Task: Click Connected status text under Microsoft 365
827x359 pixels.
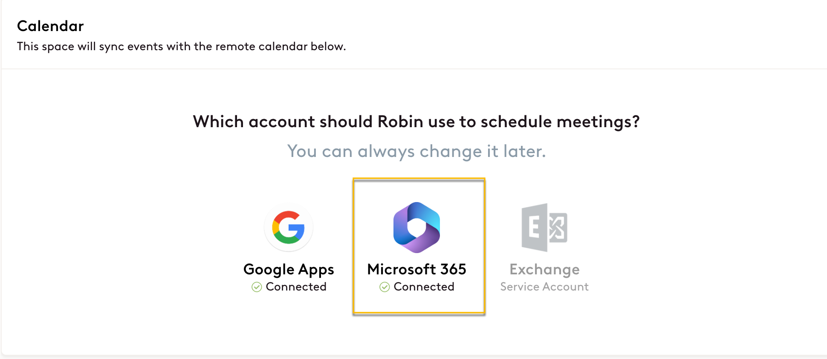Action: [x=424, y=287]
